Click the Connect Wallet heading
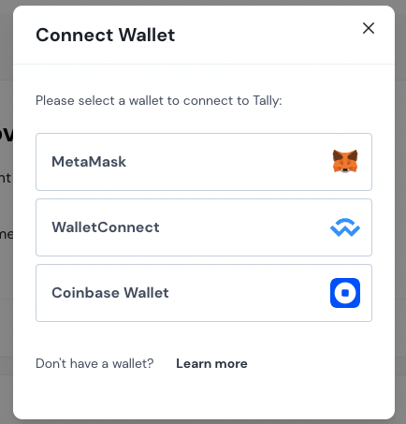Viewport: 406px width, 424px height. coord(106,35)
